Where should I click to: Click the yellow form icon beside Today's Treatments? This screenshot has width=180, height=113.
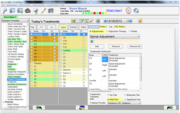click(73, 21)
